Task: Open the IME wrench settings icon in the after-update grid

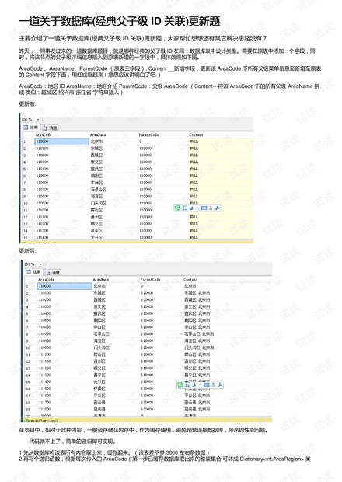Action: (x=220, y=385)
